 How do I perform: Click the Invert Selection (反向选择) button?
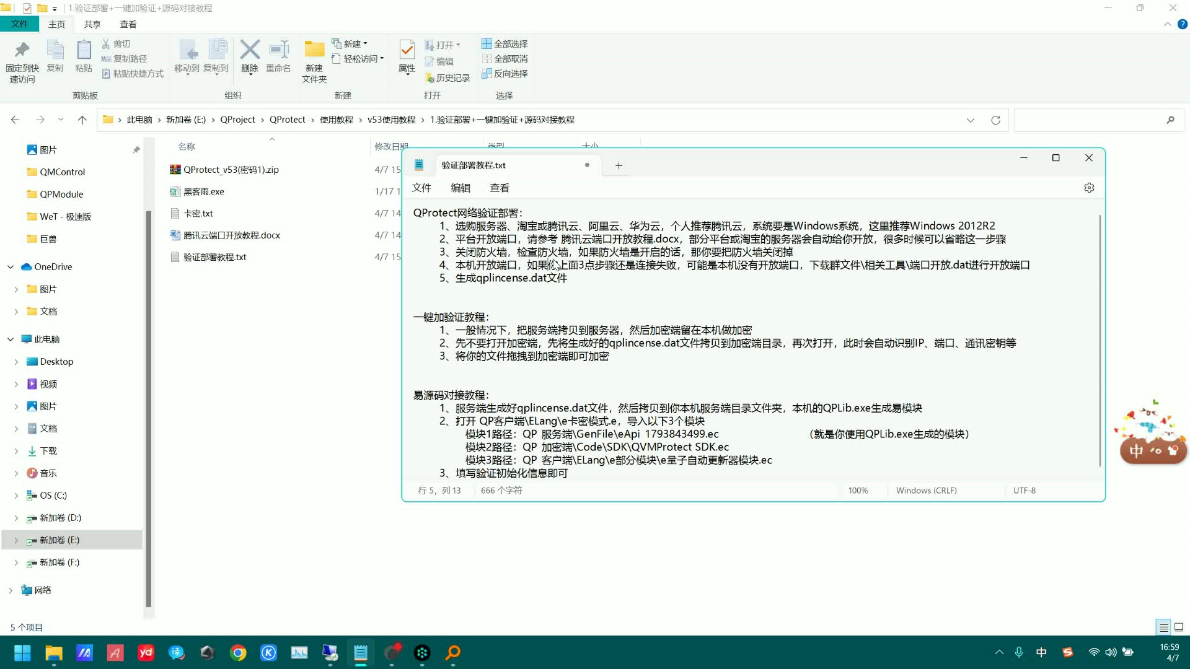click(x=505, y=74)
